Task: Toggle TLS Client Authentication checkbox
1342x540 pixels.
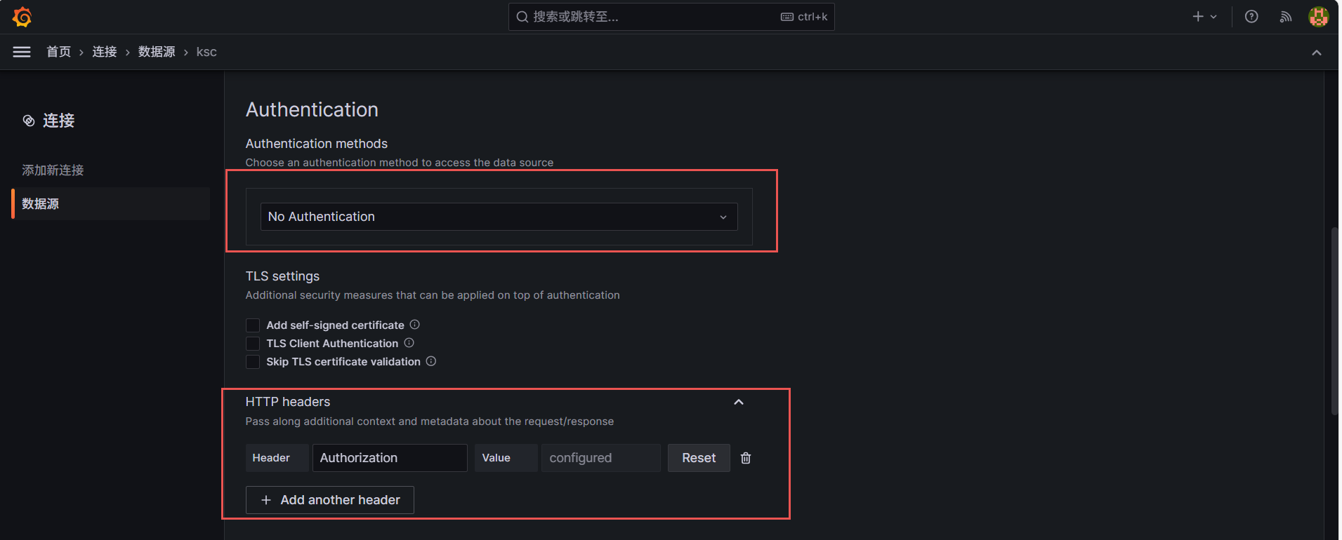Action: pos(253,344)
